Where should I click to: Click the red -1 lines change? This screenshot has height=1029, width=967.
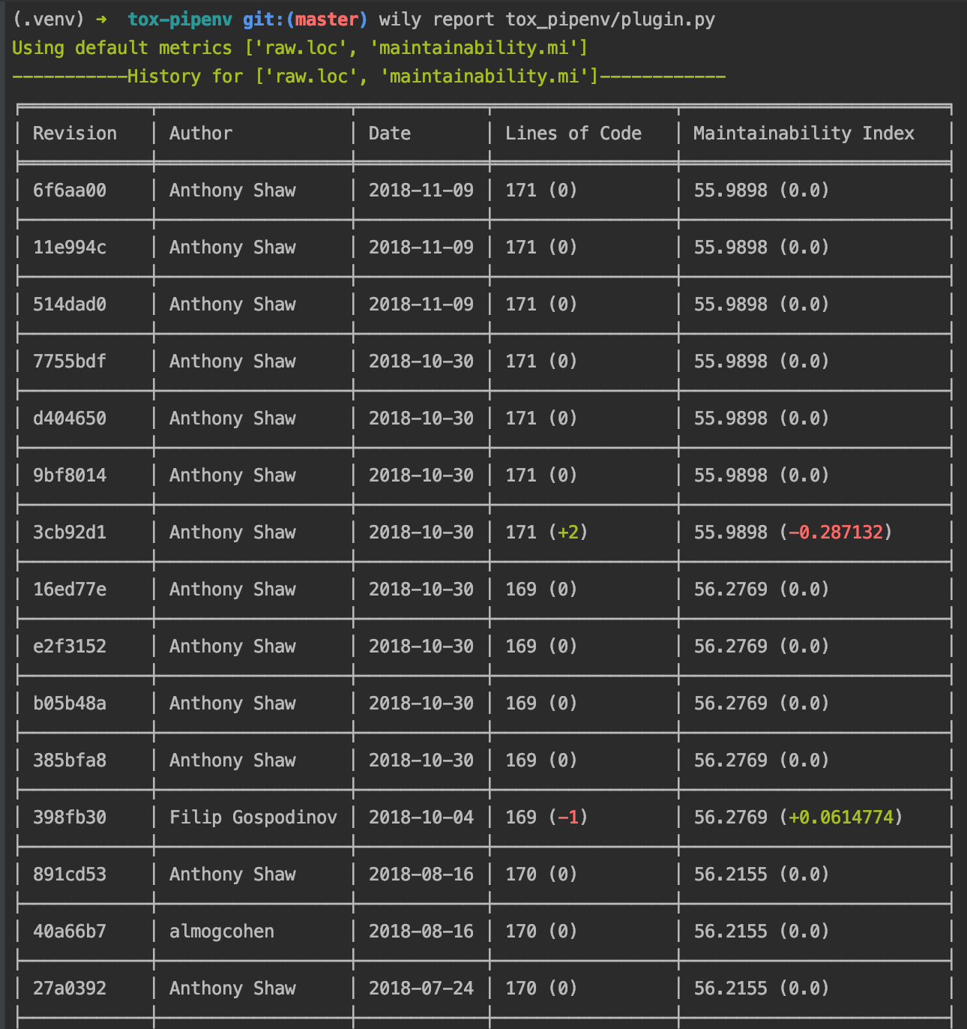[x=568, y=817]
